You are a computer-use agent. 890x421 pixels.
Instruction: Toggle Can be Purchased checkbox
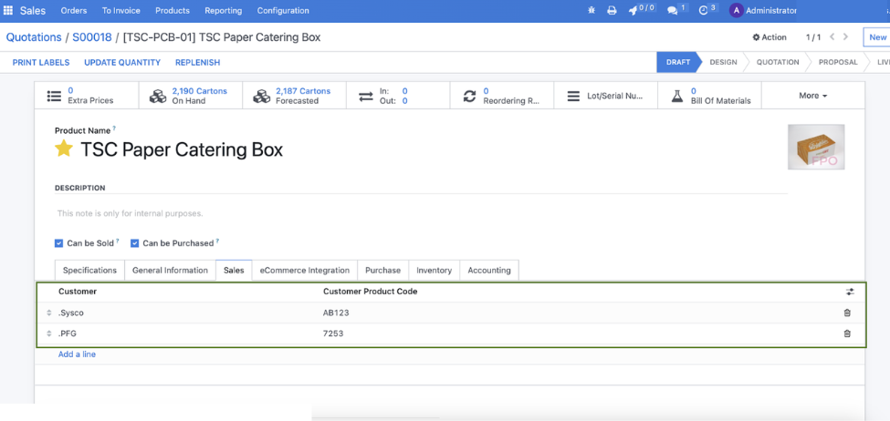[134, 243]
